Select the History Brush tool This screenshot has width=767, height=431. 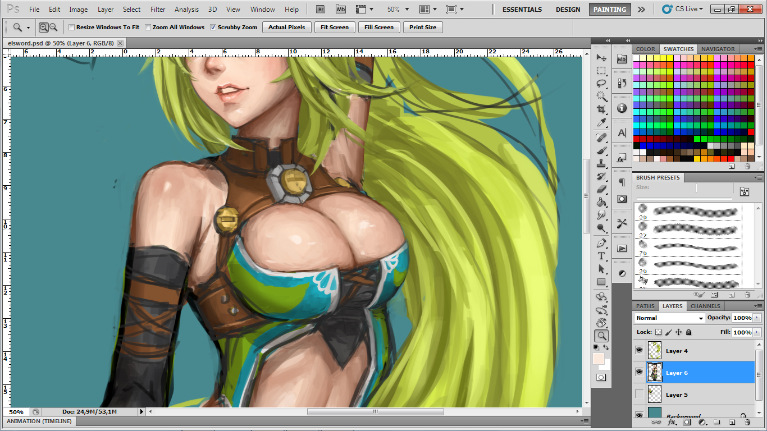pyautogui.click(x=601, y=176)
